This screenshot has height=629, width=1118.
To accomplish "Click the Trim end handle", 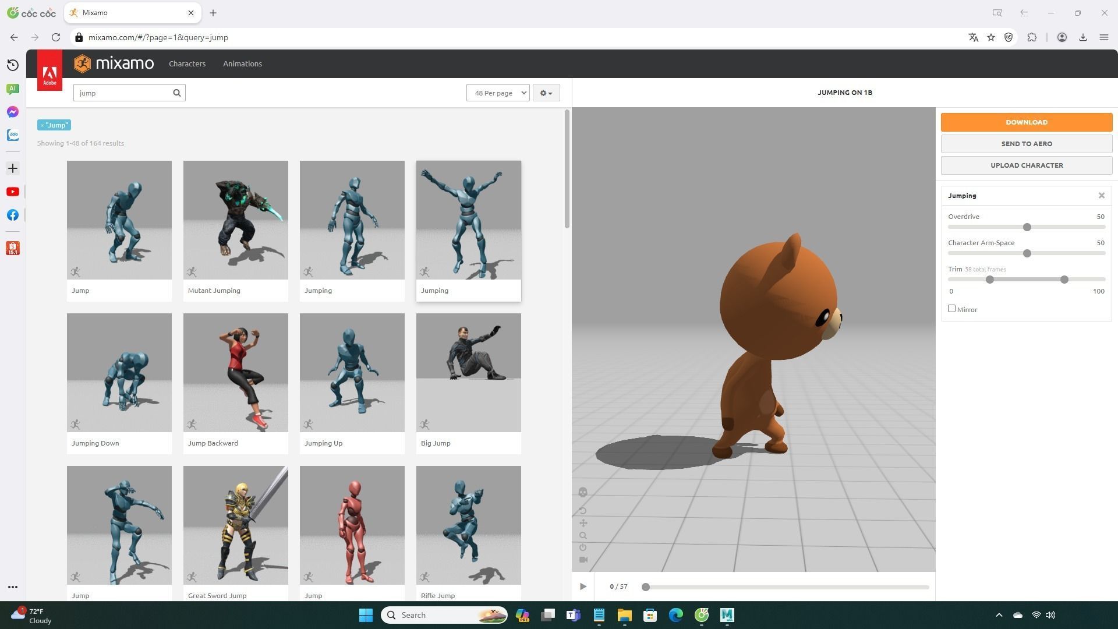I will [x=1064, y=280].
